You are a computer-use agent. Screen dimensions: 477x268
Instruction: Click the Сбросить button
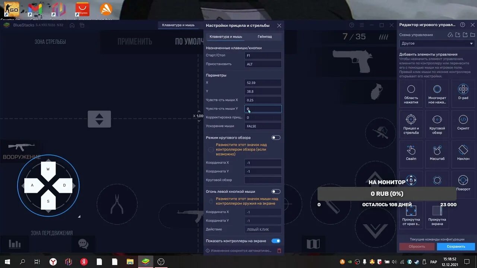(417, 246)
